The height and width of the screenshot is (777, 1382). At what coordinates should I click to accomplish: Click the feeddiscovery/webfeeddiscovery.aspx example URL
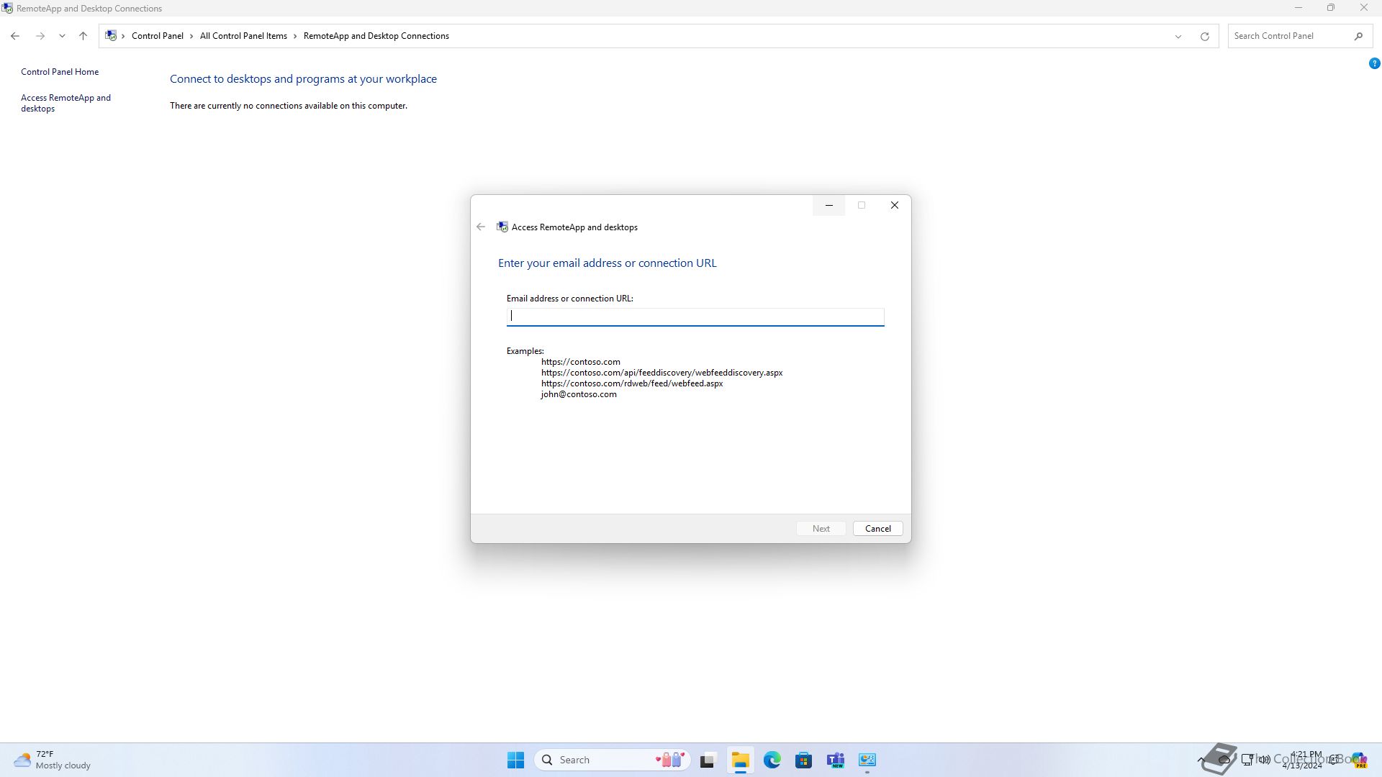point(661,373)
